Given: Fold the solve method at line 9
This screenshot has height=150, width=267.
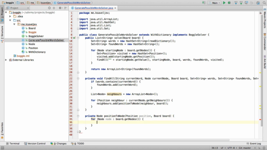Looking at the screenshot, I should pos(78,38).
